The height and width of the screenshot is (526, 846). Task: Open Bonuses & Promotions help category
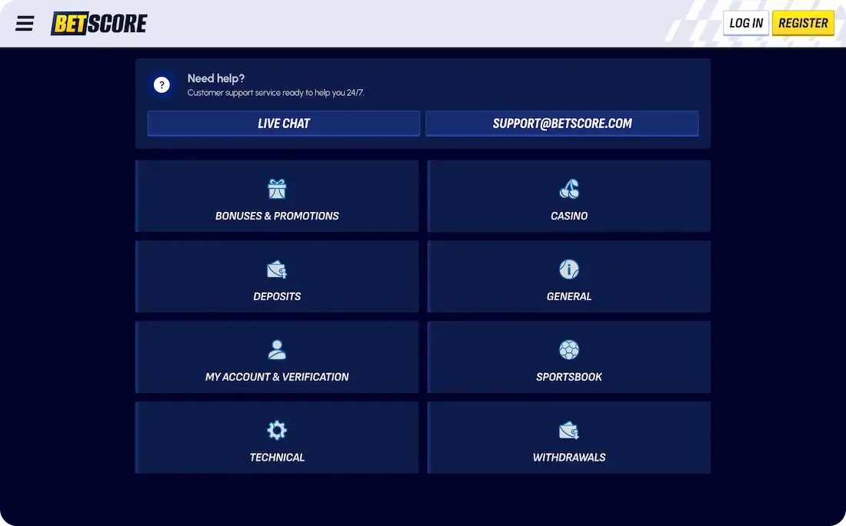pos(277,196)
